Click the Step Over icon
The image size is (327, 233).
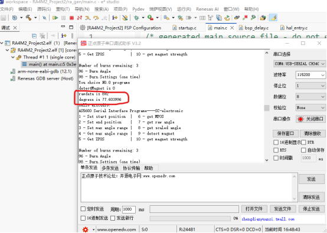tap(96, 18)
